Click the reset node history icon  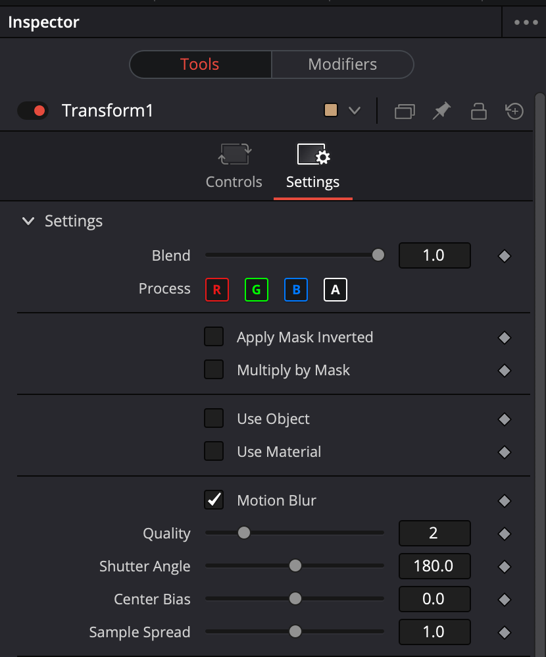coord(514,111)
